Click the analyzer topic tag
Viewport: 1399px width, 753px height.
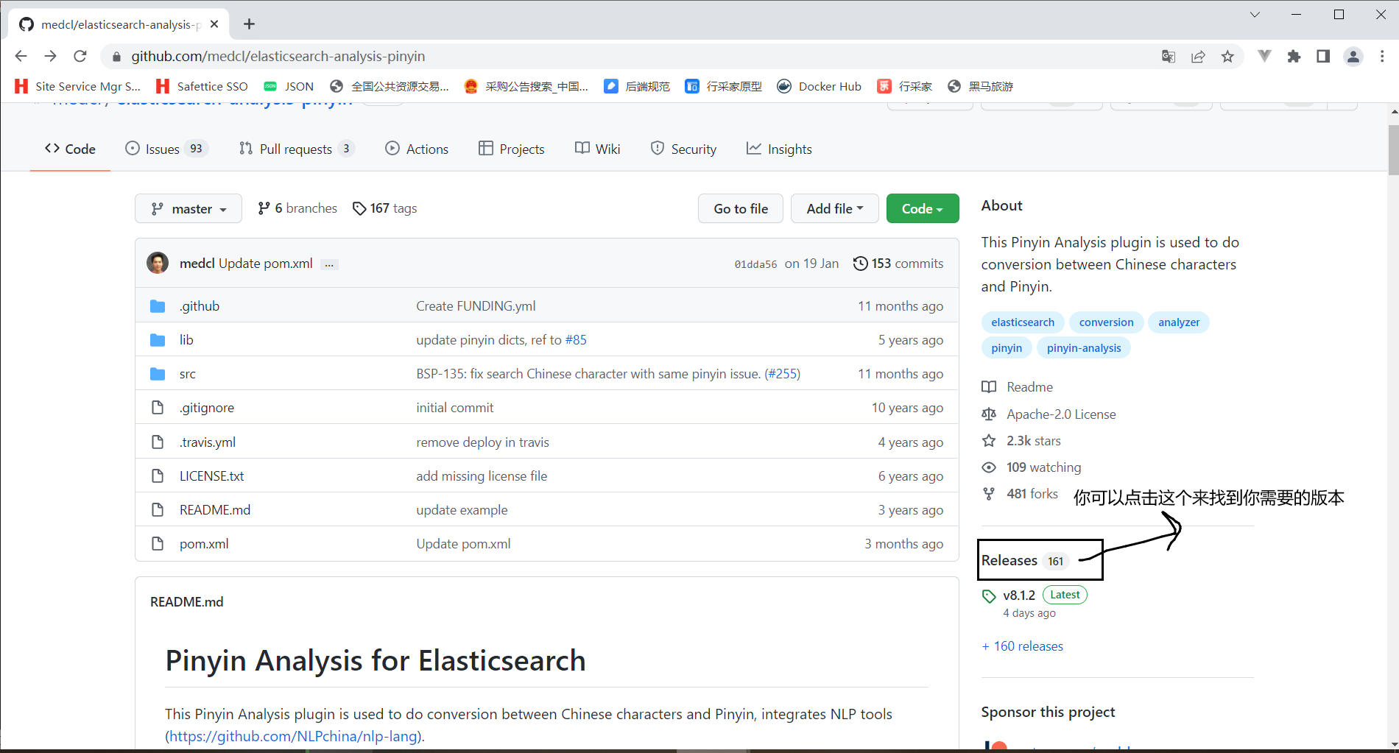tap(1179, 322)
